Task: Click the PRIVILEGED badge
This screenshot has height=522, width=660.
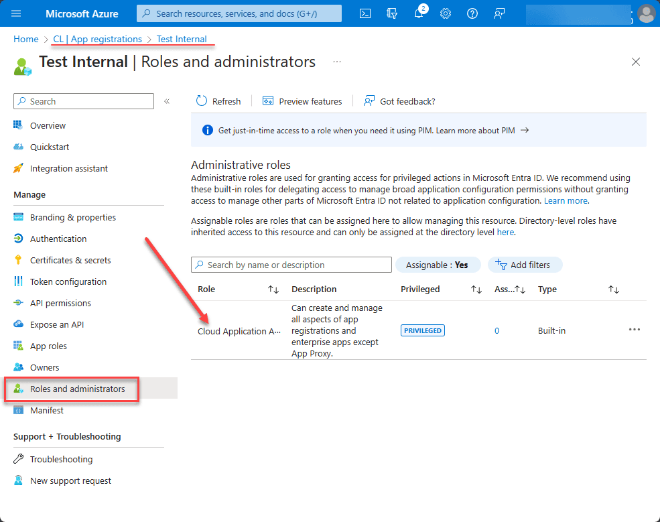Action: tap(423, 330)
